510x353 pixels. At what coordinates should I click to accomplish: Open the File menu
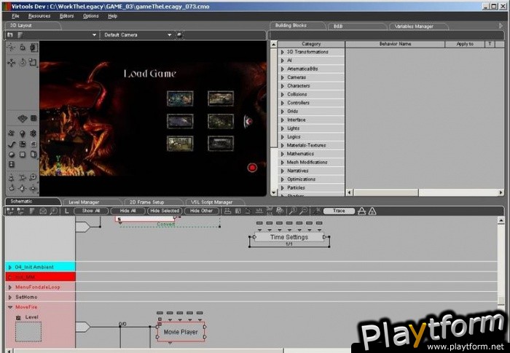coord(15,16)
